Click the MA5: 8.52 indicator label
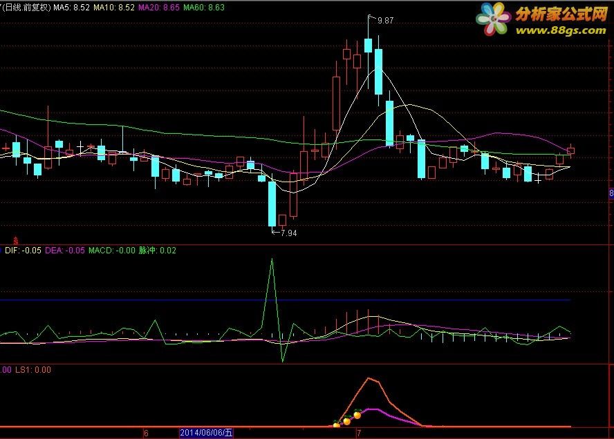 coord(71,8)
